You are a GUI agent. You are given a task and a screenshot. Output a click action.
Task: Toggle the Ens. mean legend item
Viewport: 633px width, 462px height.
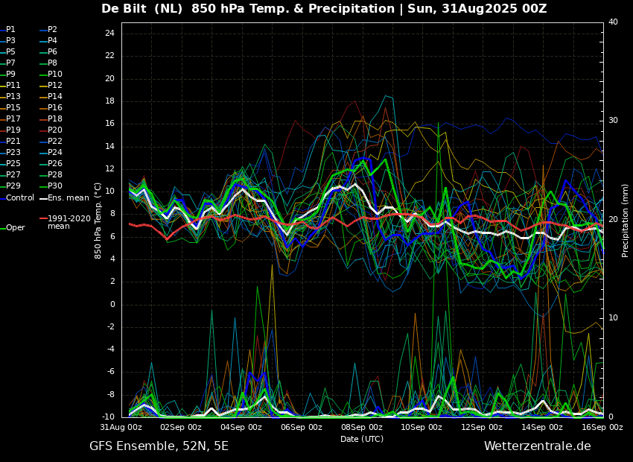(x=68, y=198)
